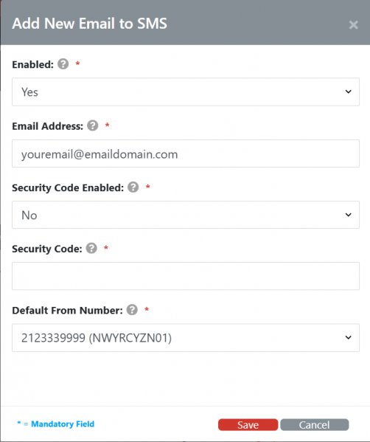The height and width of the screenshot is (442, 370).
Task: Cancel adding the new email
Action: pos(315,424)
